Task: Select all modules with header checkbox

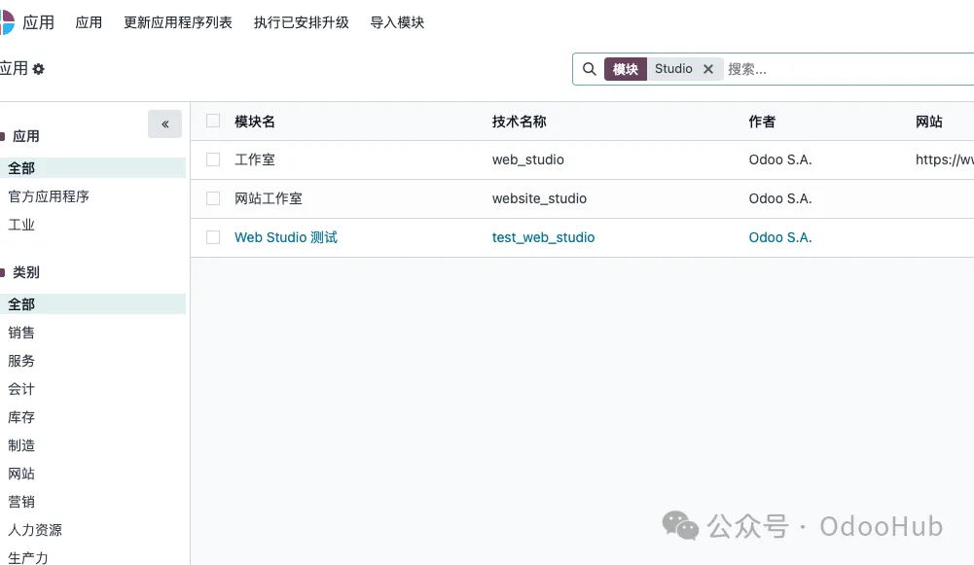Action: [213, 121]
